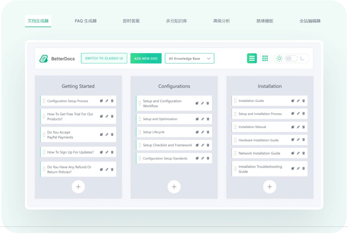Viewport: 348px width, 234px height.
Task: Toggle the dark mode switch
Action: tap(291, 58)
